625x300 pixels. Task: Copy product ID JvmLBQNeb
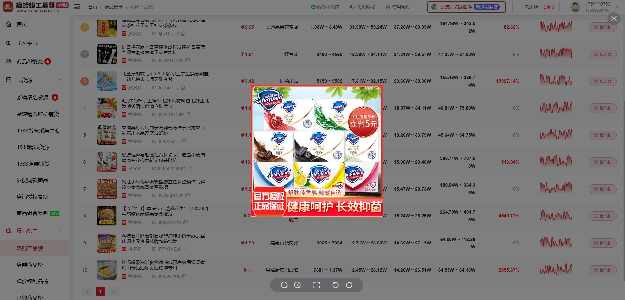(188, 114)
